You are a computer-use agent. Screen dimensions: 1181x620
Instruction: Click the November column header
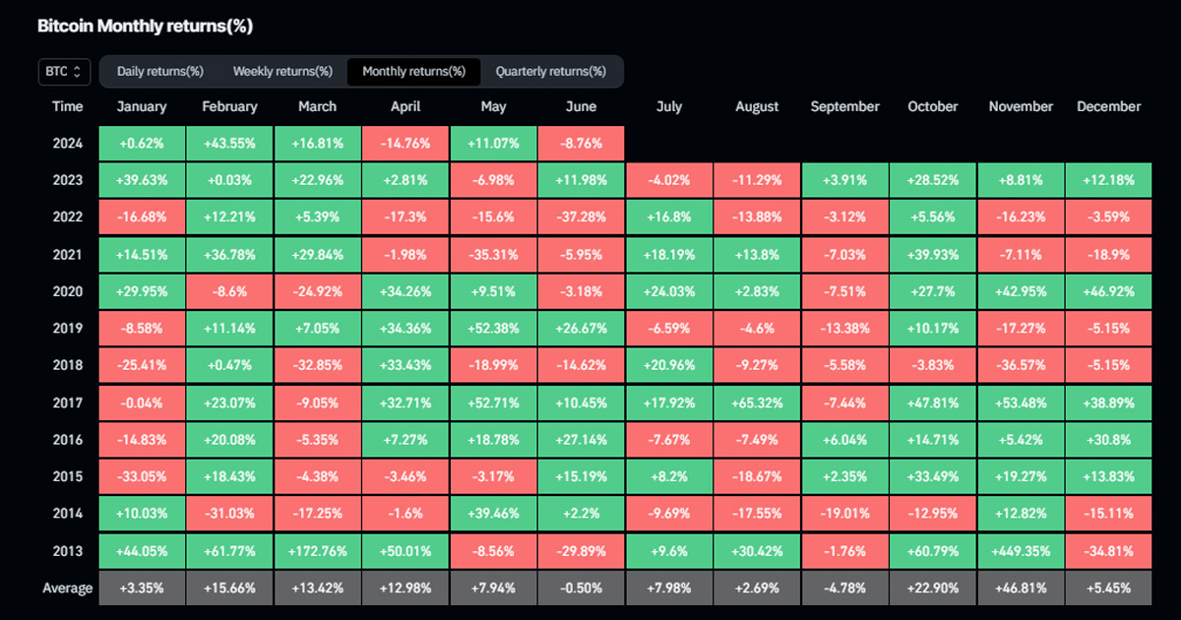click(1021, 106)
